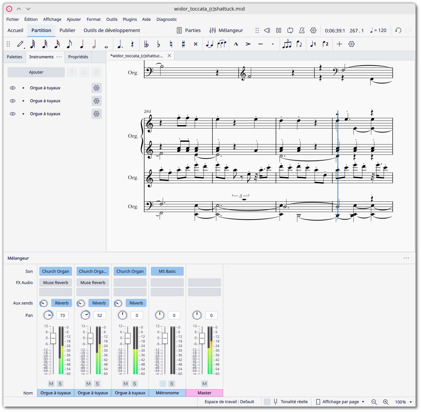Select the half note duration
421x412 pixels.
[94, 44]
